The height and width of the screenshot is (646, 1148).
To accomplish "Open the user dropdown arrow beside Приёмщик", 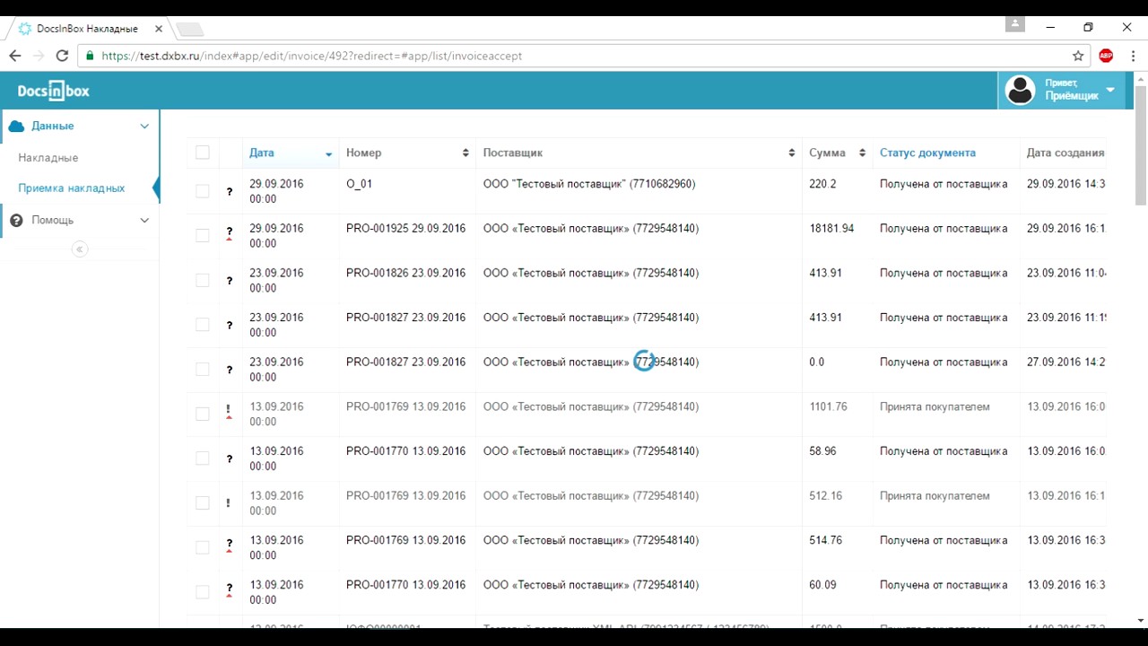I will point(1110,90).
